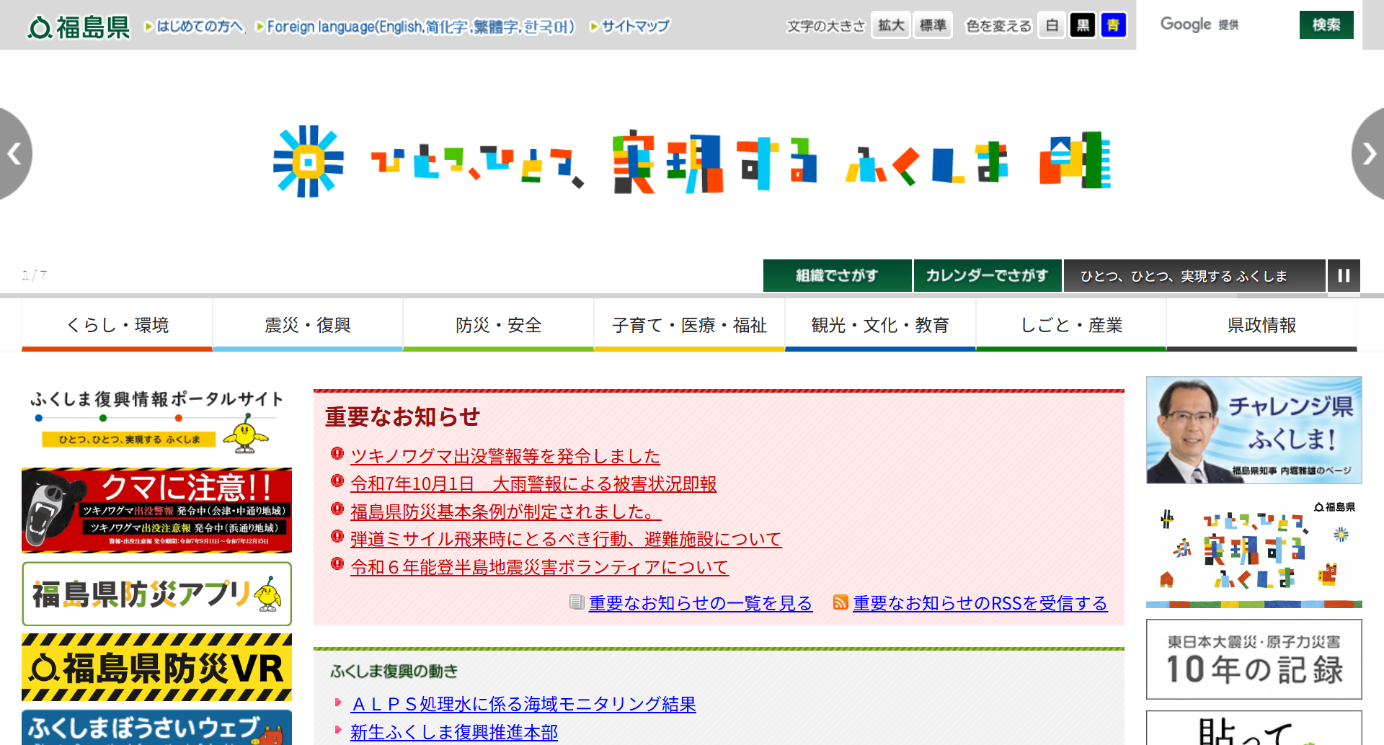The height and width of the screenshot is (745, 1384).
Task: Pause the banner slideshow
Action: point(1344,275)
